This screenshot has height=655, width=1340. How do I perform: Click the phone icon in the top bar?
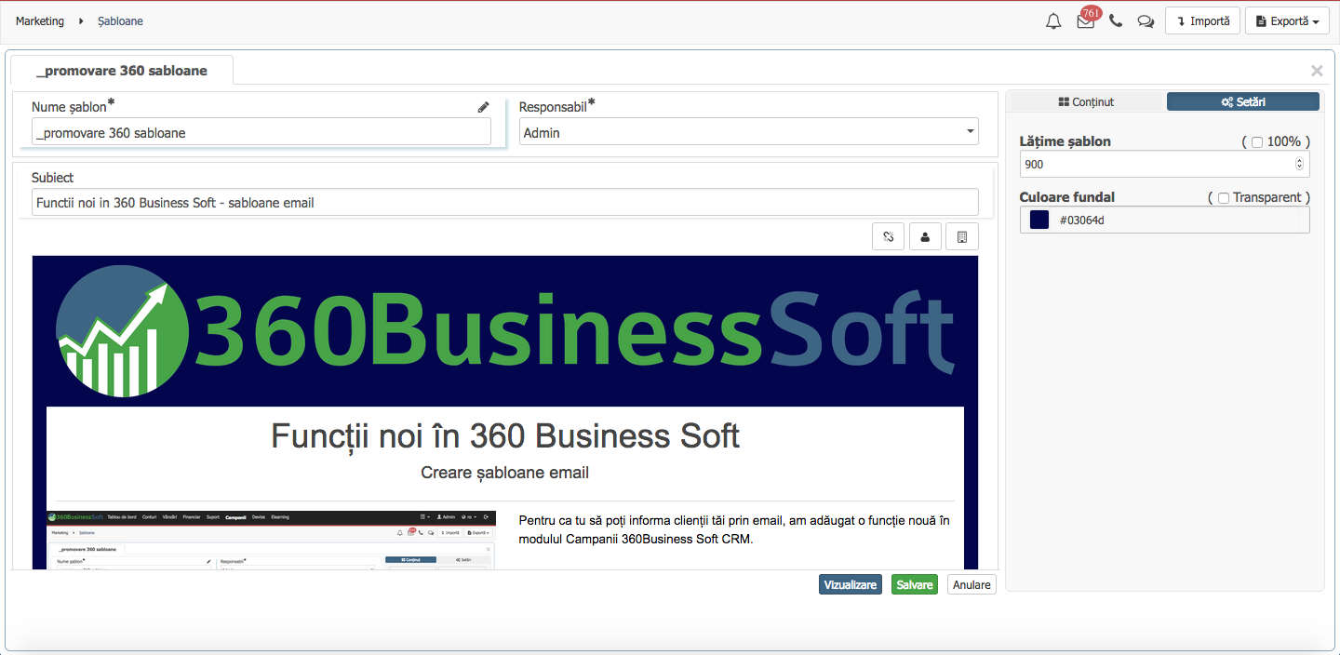point(1116,20)
